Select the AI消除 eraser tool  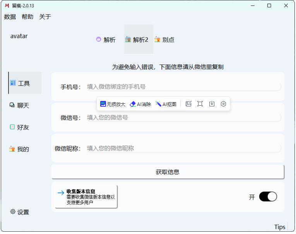pyautogui.click(x=140, y=104)
